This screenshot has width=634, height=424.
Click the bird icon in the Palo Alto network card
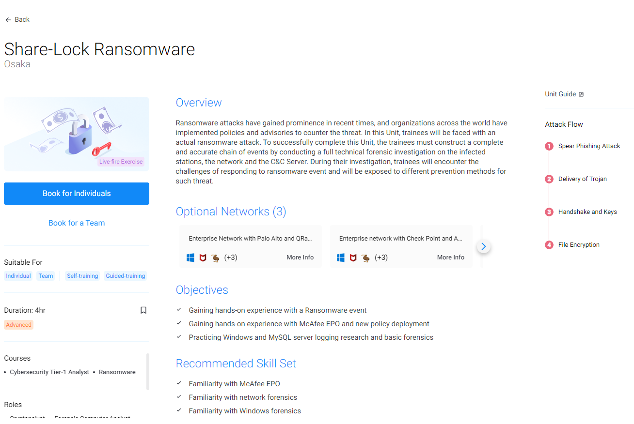coord(216,257)
